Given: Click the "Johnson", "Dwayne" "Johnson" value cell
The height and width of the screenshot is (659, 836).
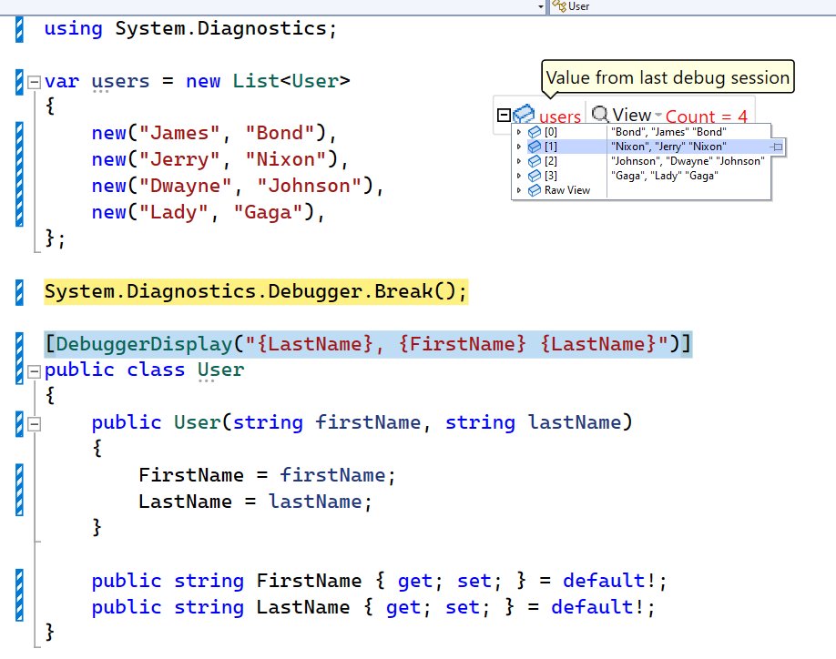Looking at the screenshot, I should [688, 161].
